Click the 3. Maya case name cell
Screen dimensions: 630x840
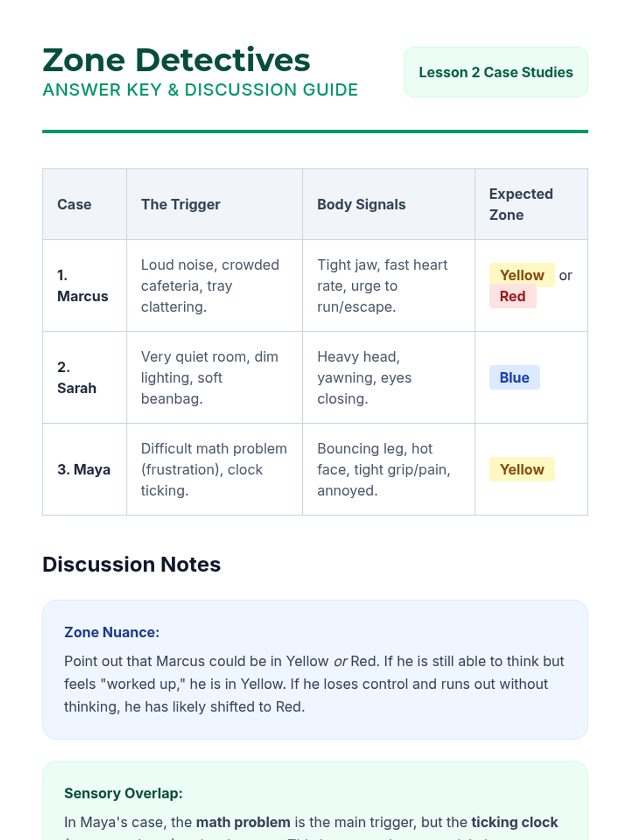tap(84, 469)
